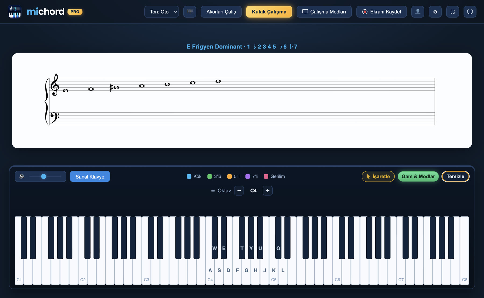Select the pink Gerilim color swatch
The width and height of the screenshot is (484, 298).
point(266,176)
